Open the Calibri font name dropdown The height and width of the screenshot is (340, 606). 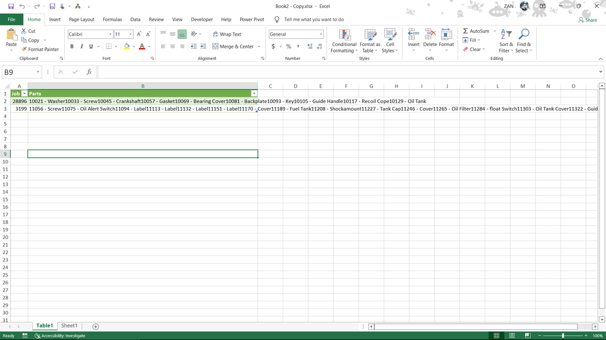tap(110, 34)
